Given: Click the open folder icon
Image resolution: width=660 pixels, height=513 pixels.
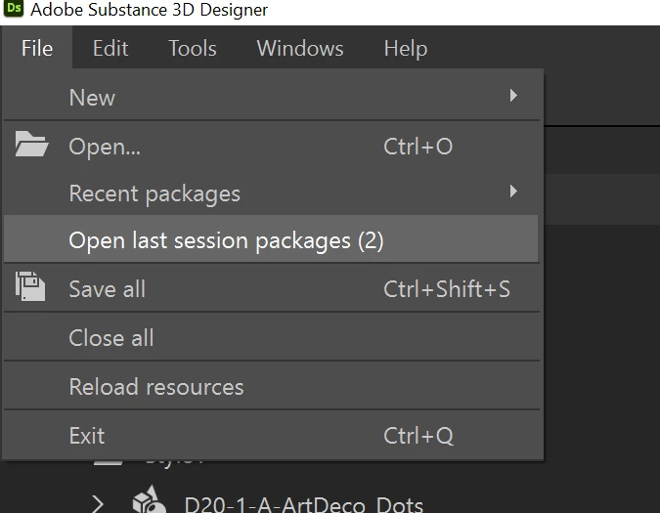Looking at the screenshot, I should (31, 145).
